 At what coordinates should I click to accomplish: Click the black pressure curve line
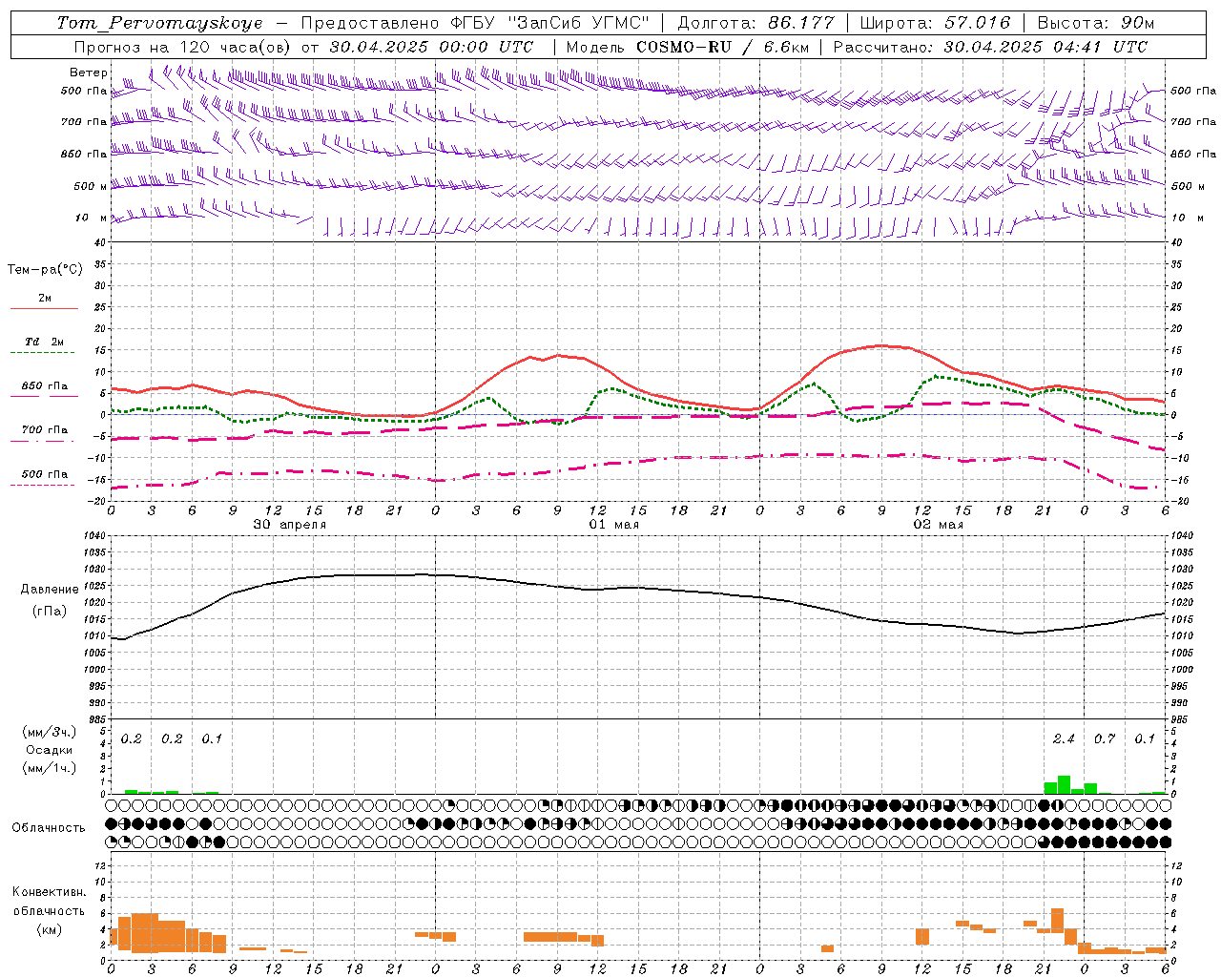coord(638,588)
